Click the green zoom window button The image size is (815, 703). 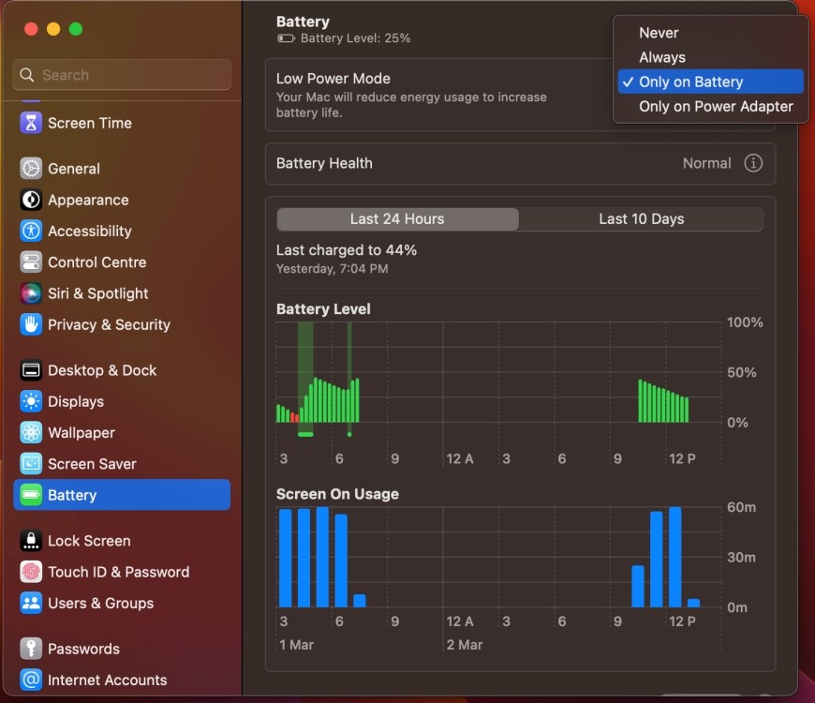(x=76, y=29)
